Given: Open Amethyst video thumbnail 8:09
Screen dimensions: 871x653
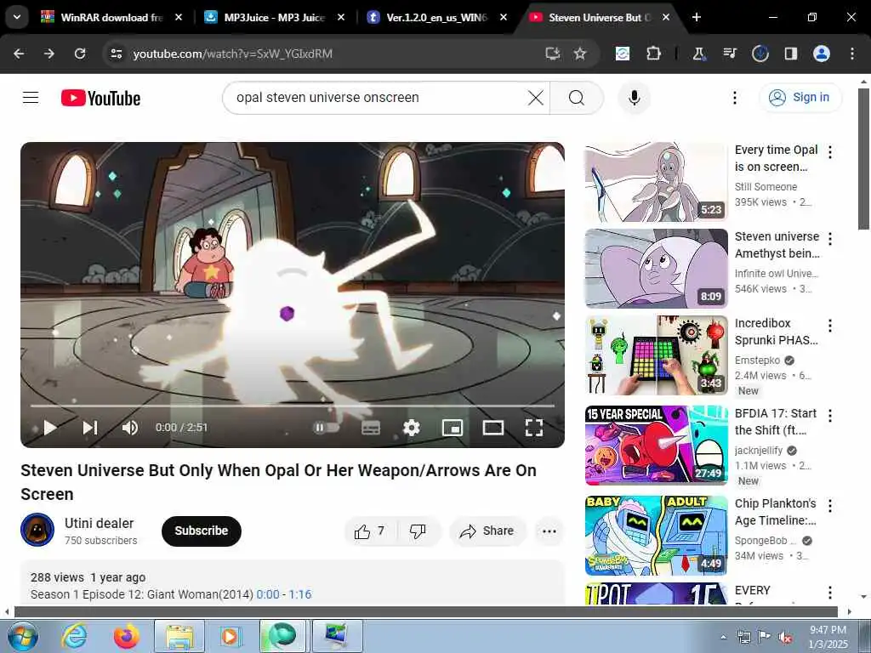Looking at the screenshot, I should 656,268.
